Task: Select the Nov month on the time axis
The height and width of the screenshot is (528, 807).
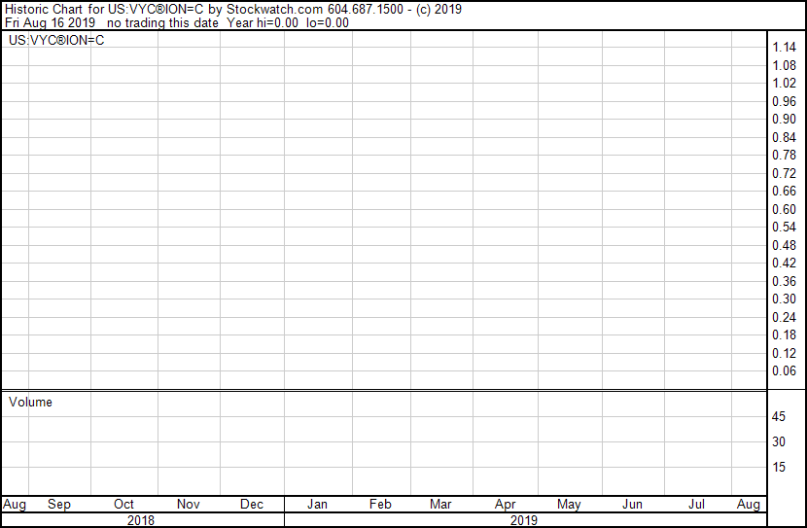Action: pos(189,505)
